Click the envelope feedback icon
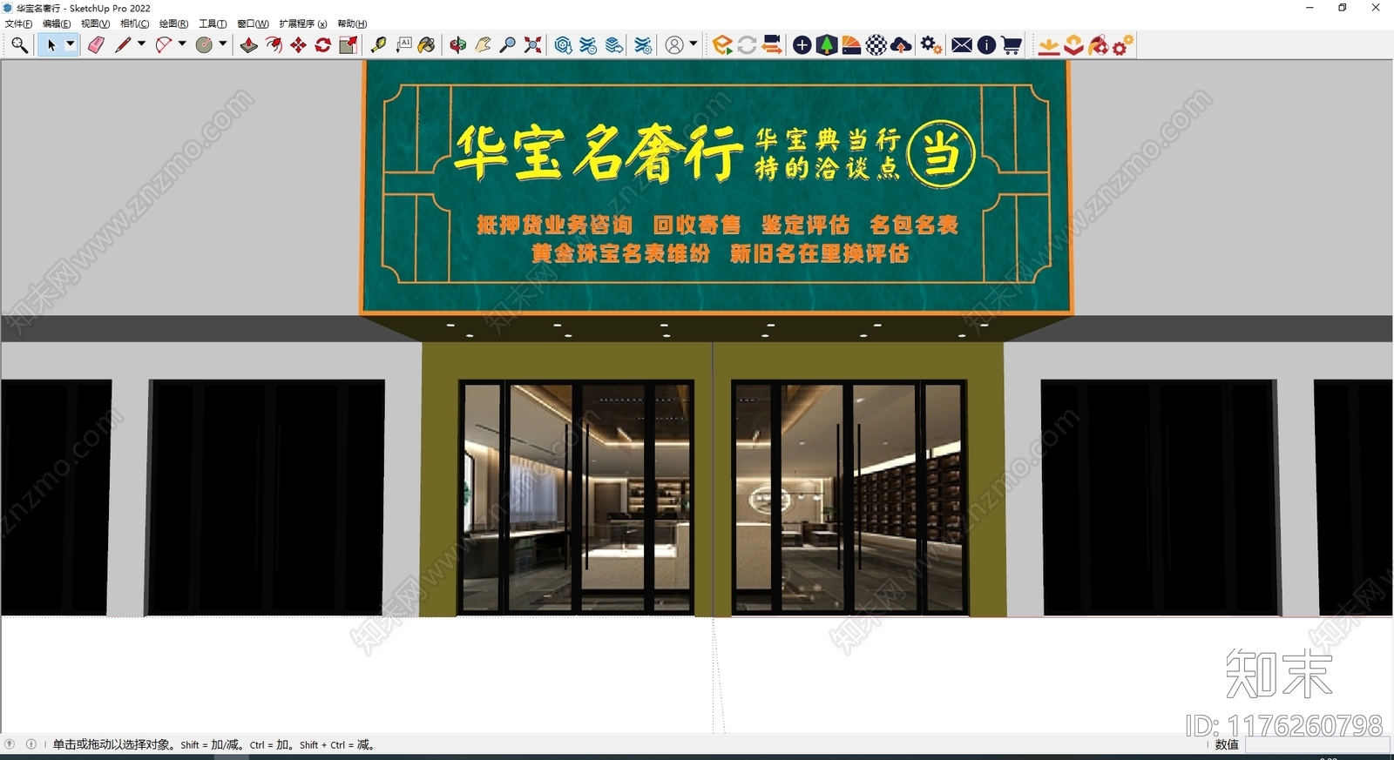This screenshot has width=1394, height=760. 962,45
